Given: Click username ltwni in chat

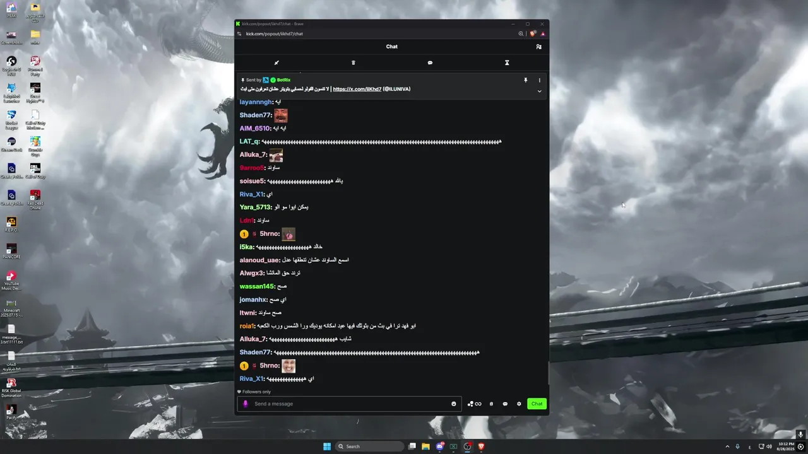Looking at the screenshot, I should 248,313.
